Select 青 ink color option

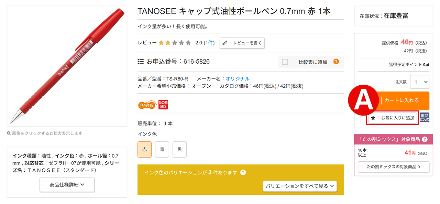coord(162,149)
